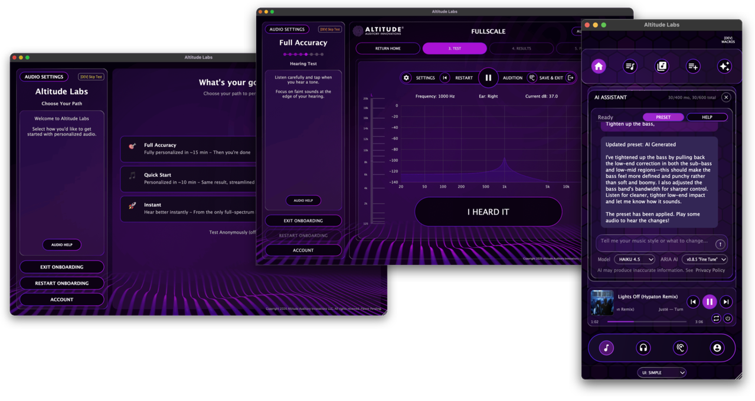The image size is (755, 401).
Task: Select the 4. RESULTS step tab
Action: point(521,48)
